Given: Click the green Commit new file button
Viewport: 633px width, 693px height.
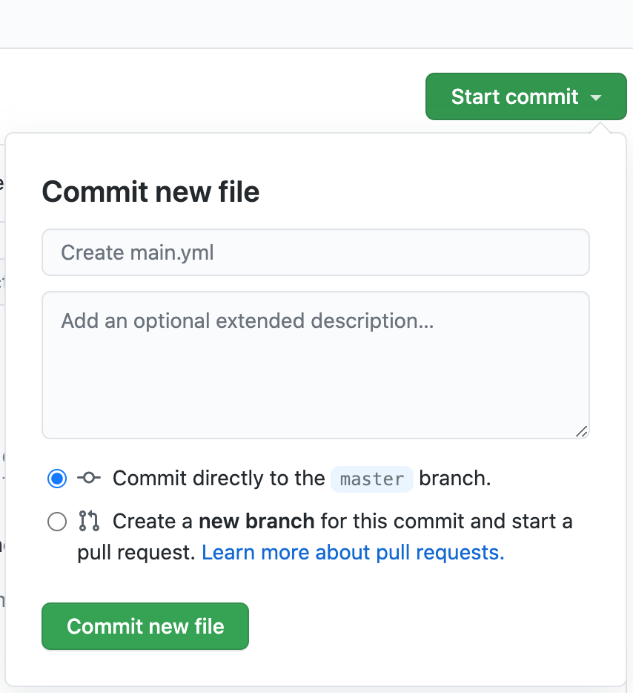Looking at the screenshot, I should coord(145,626).
